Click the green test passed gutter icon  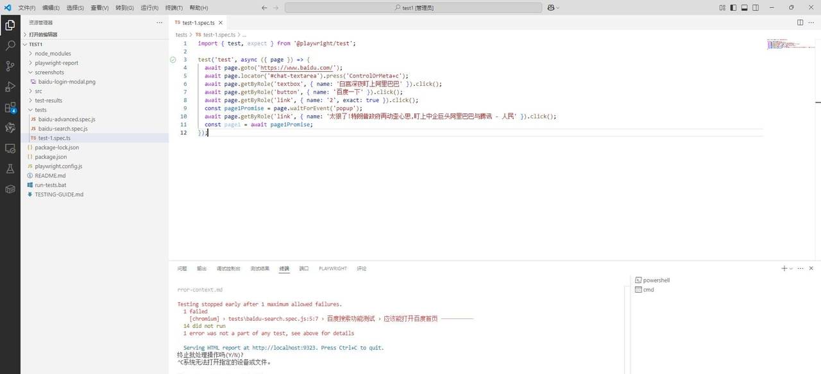173,60
